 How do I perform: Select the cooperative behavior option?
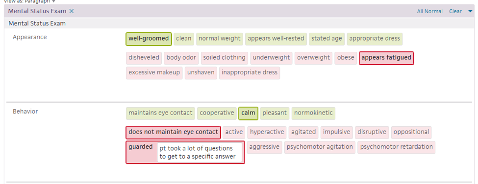click(217, 113)
